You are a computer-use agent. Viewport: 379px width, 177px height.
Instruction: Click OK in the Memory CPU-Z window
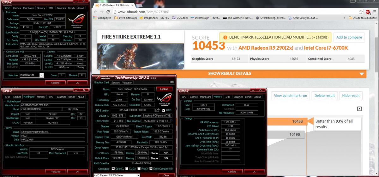254,171
